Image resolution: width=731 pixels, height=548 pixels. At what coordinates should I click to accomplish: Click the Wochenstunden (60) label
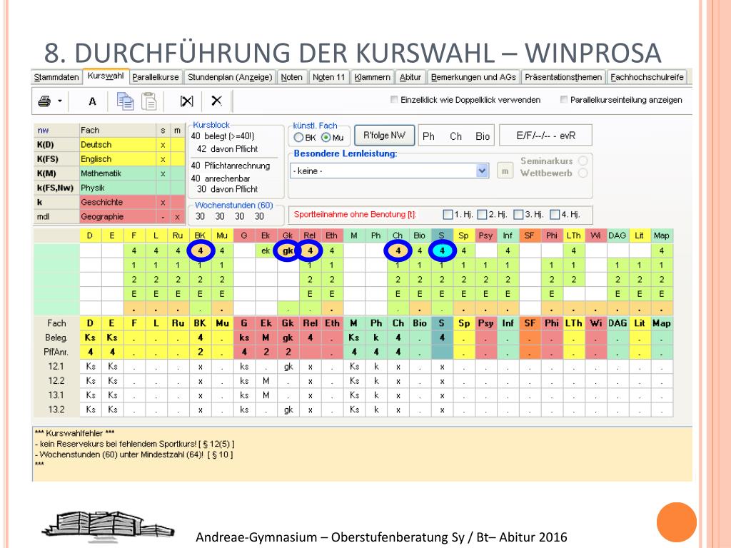(x=233, y=205)
